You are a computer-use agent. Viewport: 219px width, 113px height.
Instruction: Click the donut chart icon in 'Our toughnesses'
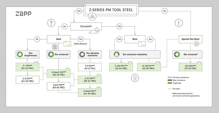[x=20, y=54]
